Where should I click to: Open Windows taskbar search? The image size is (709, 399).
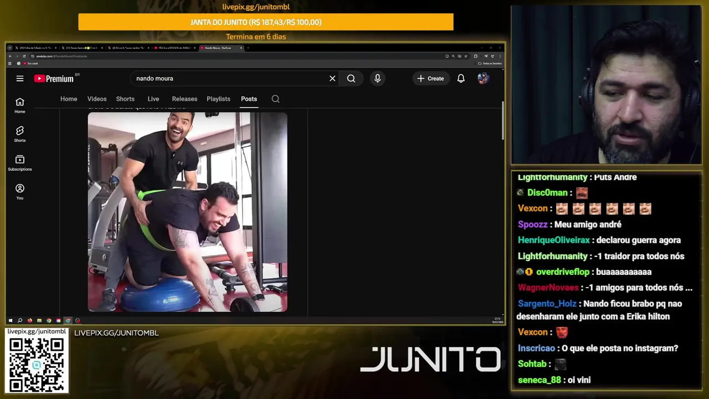(x=20, y=320)
